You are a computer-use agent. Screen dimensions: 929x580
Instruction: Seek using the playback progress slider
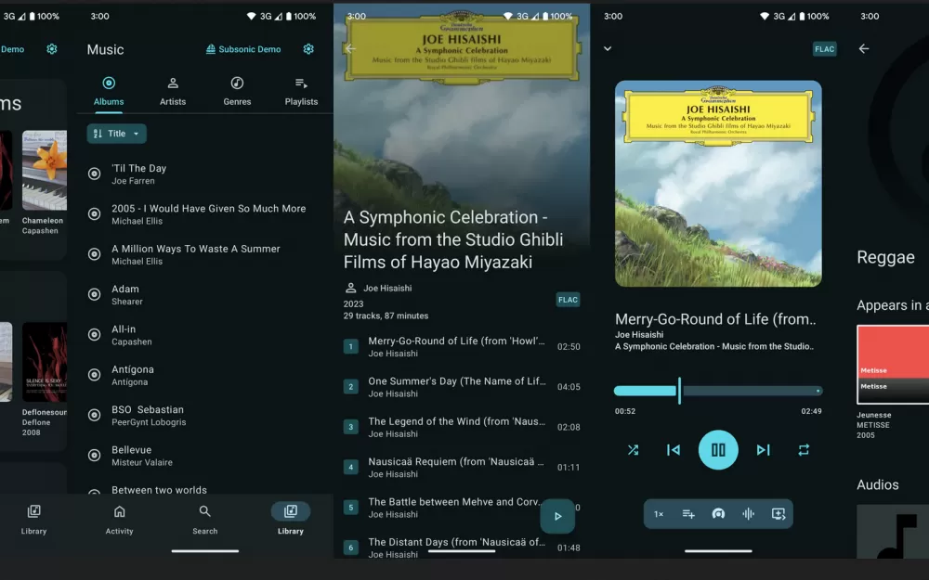click(x=718, y=391)
